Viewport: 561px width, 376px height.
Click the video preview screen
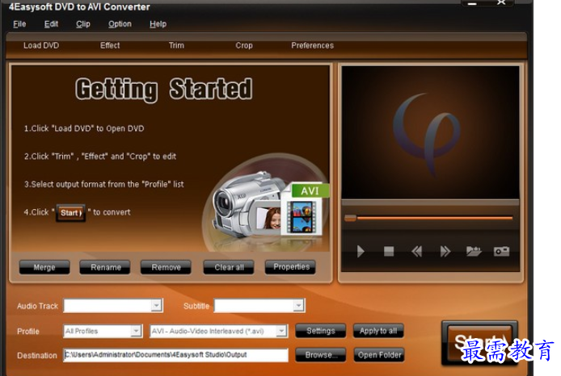click(x=430, y=132)
